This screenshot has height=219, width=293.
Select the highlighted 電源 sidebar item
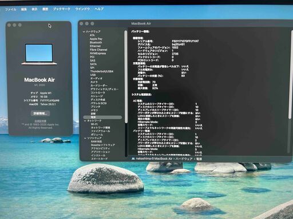(102, 117)
